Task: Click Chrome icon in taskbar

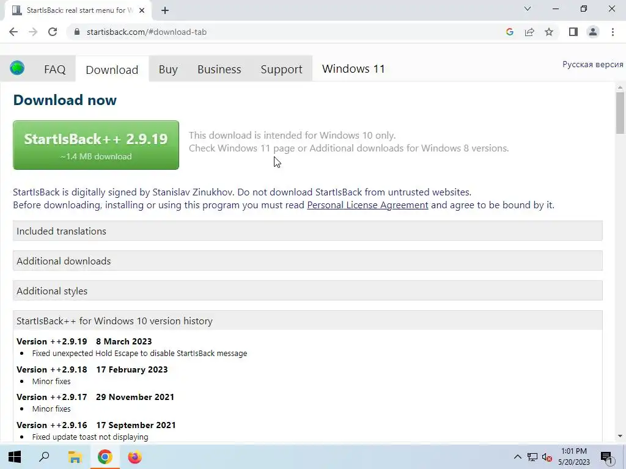Action: [x=105, y=457]
